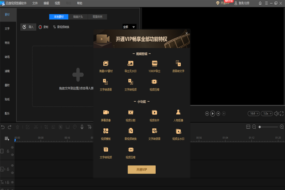This screenshot has height=190, width=285.
Task: Open the 人物抠像 portrait cutout tool
Action: [x=178, y=112]
